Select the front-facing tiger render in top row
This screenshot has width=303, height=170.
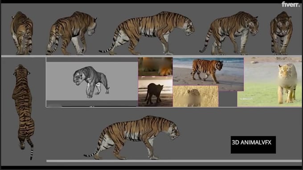pos(281,33)
